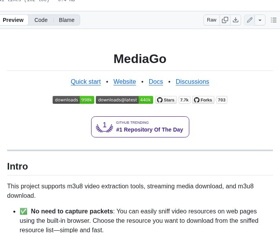Click the downloads 998k badge
This screenshot has width=280, height=233.
point(73,100)
